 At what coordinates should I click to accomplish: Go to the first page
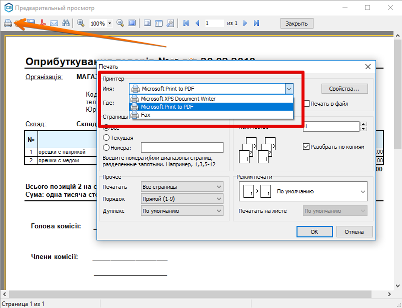(x=186, y=23)
